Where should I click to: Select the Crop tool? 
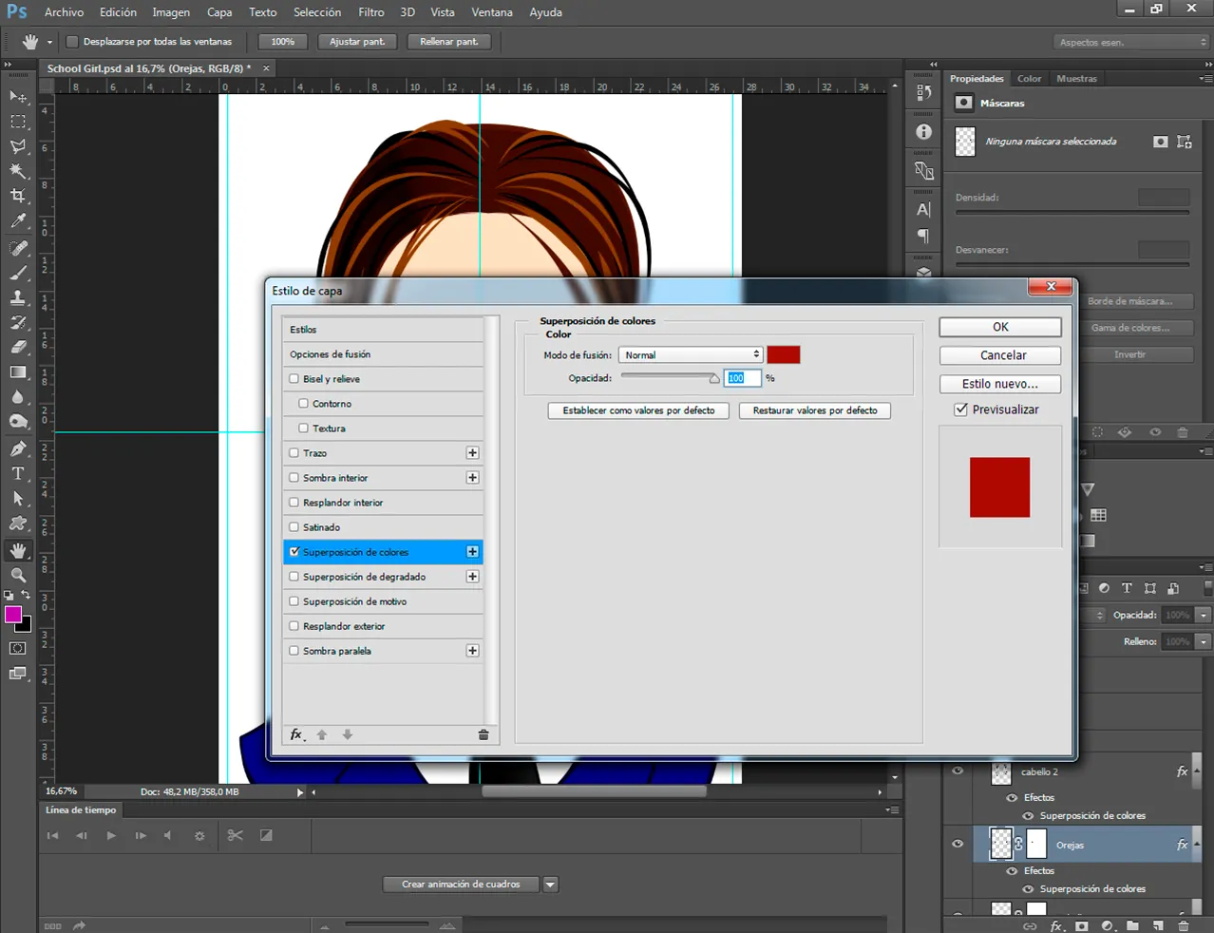(18, 196)
